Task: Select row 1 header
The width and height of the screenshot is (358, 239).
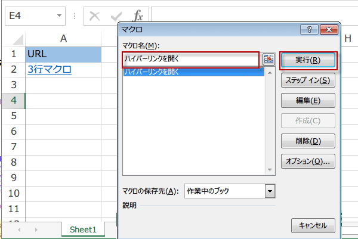Action: (x=14, y=54)
